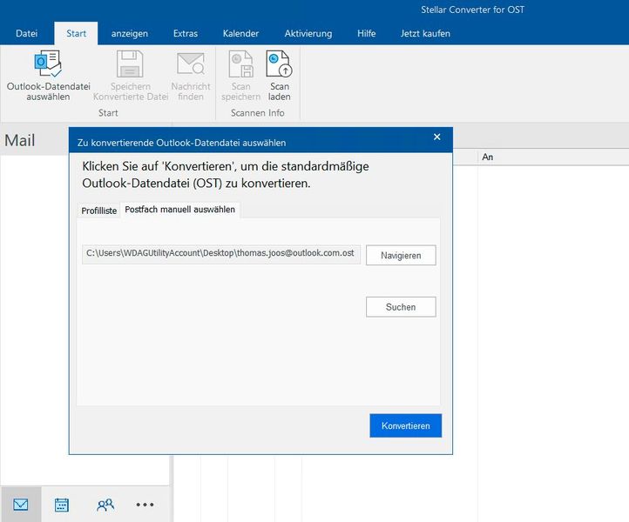Select the Postfach manuell auswählen tab
This screenshot has width=629, height=522.
coord(179,210)
